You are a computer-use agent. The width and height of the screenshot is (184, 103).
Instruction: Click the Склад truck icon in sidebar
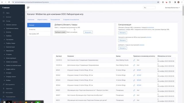[4, 21]
